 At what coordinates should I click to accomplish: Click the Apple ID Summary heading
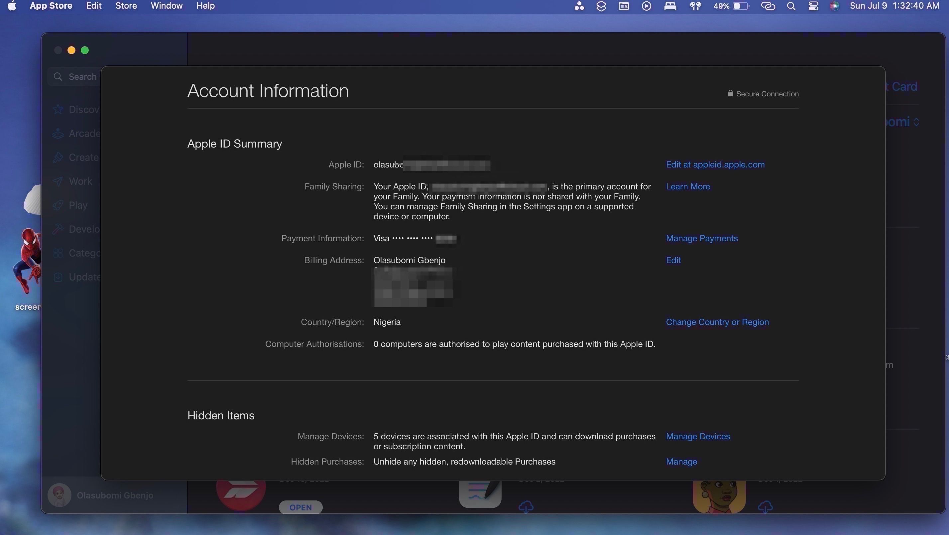pyautogui.click(x=235, y=144)
